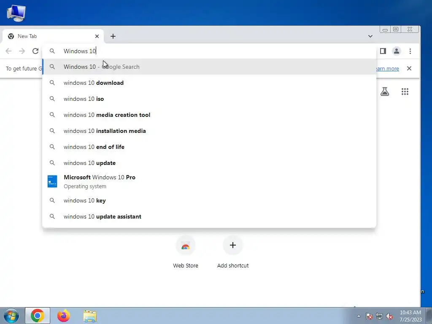Open the Web Store shortcut
Viewport: 432px width, 324px height.
coord(186,252)
